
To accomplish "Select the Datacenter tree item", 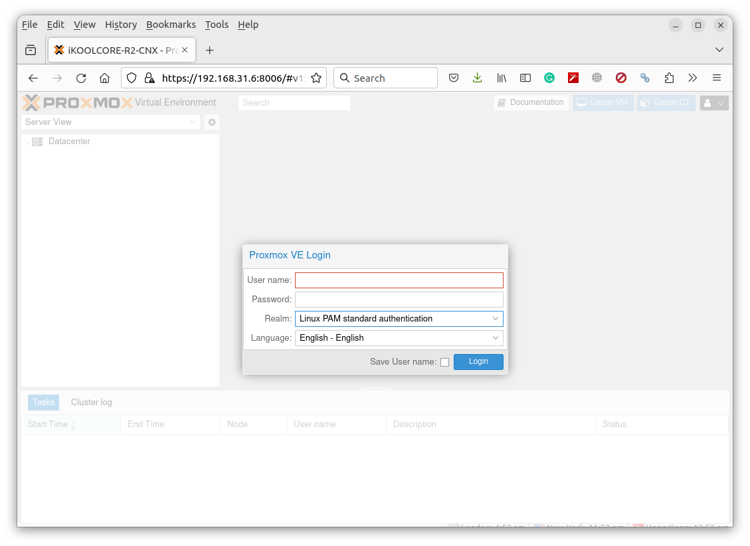I will tap(69, 141).
